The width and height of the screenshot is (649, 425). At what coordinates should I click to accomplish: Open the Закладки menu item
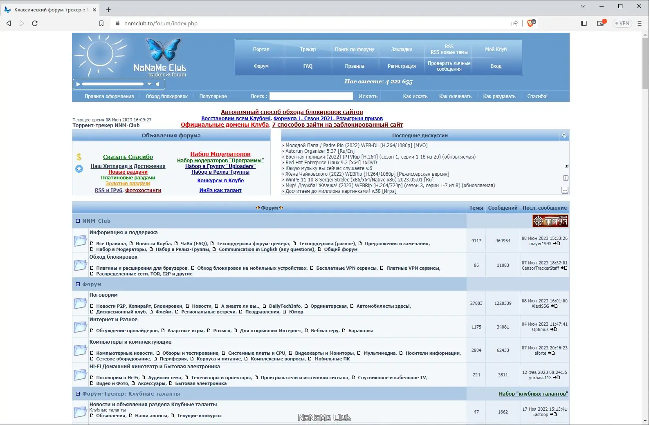tap(402, 49)
